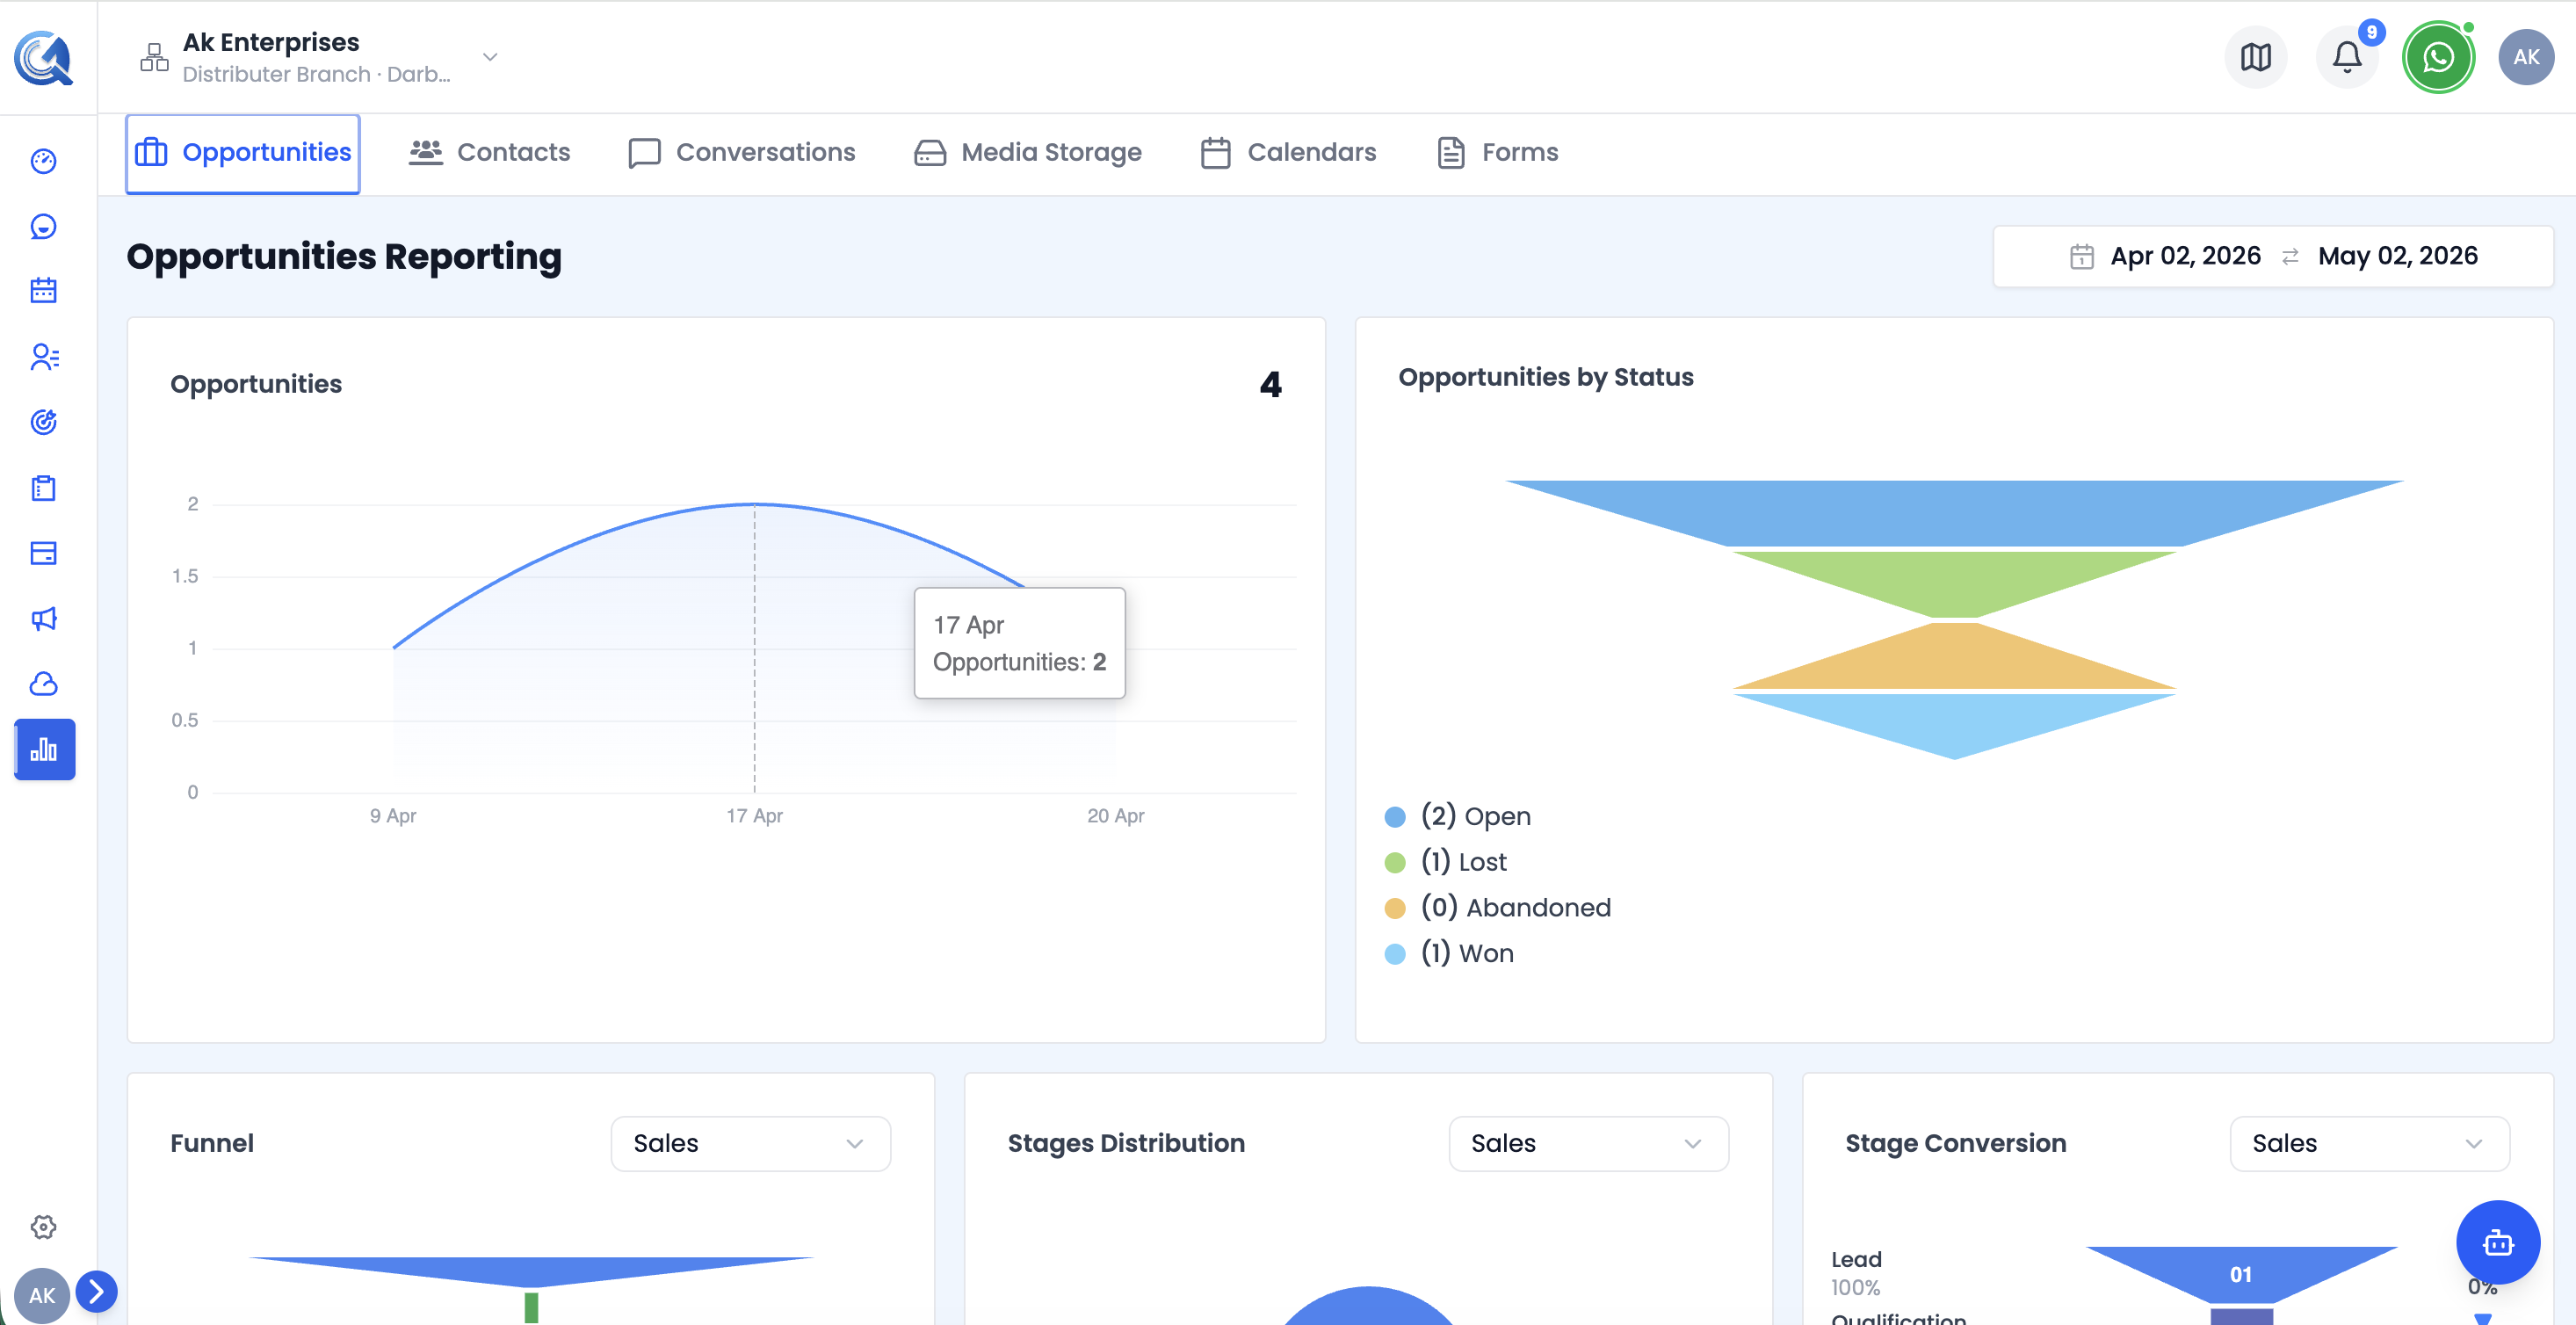Click the Ak Enterprises account name
The height and width of the screenshot is (1325, 2576).
coord(271,42)
